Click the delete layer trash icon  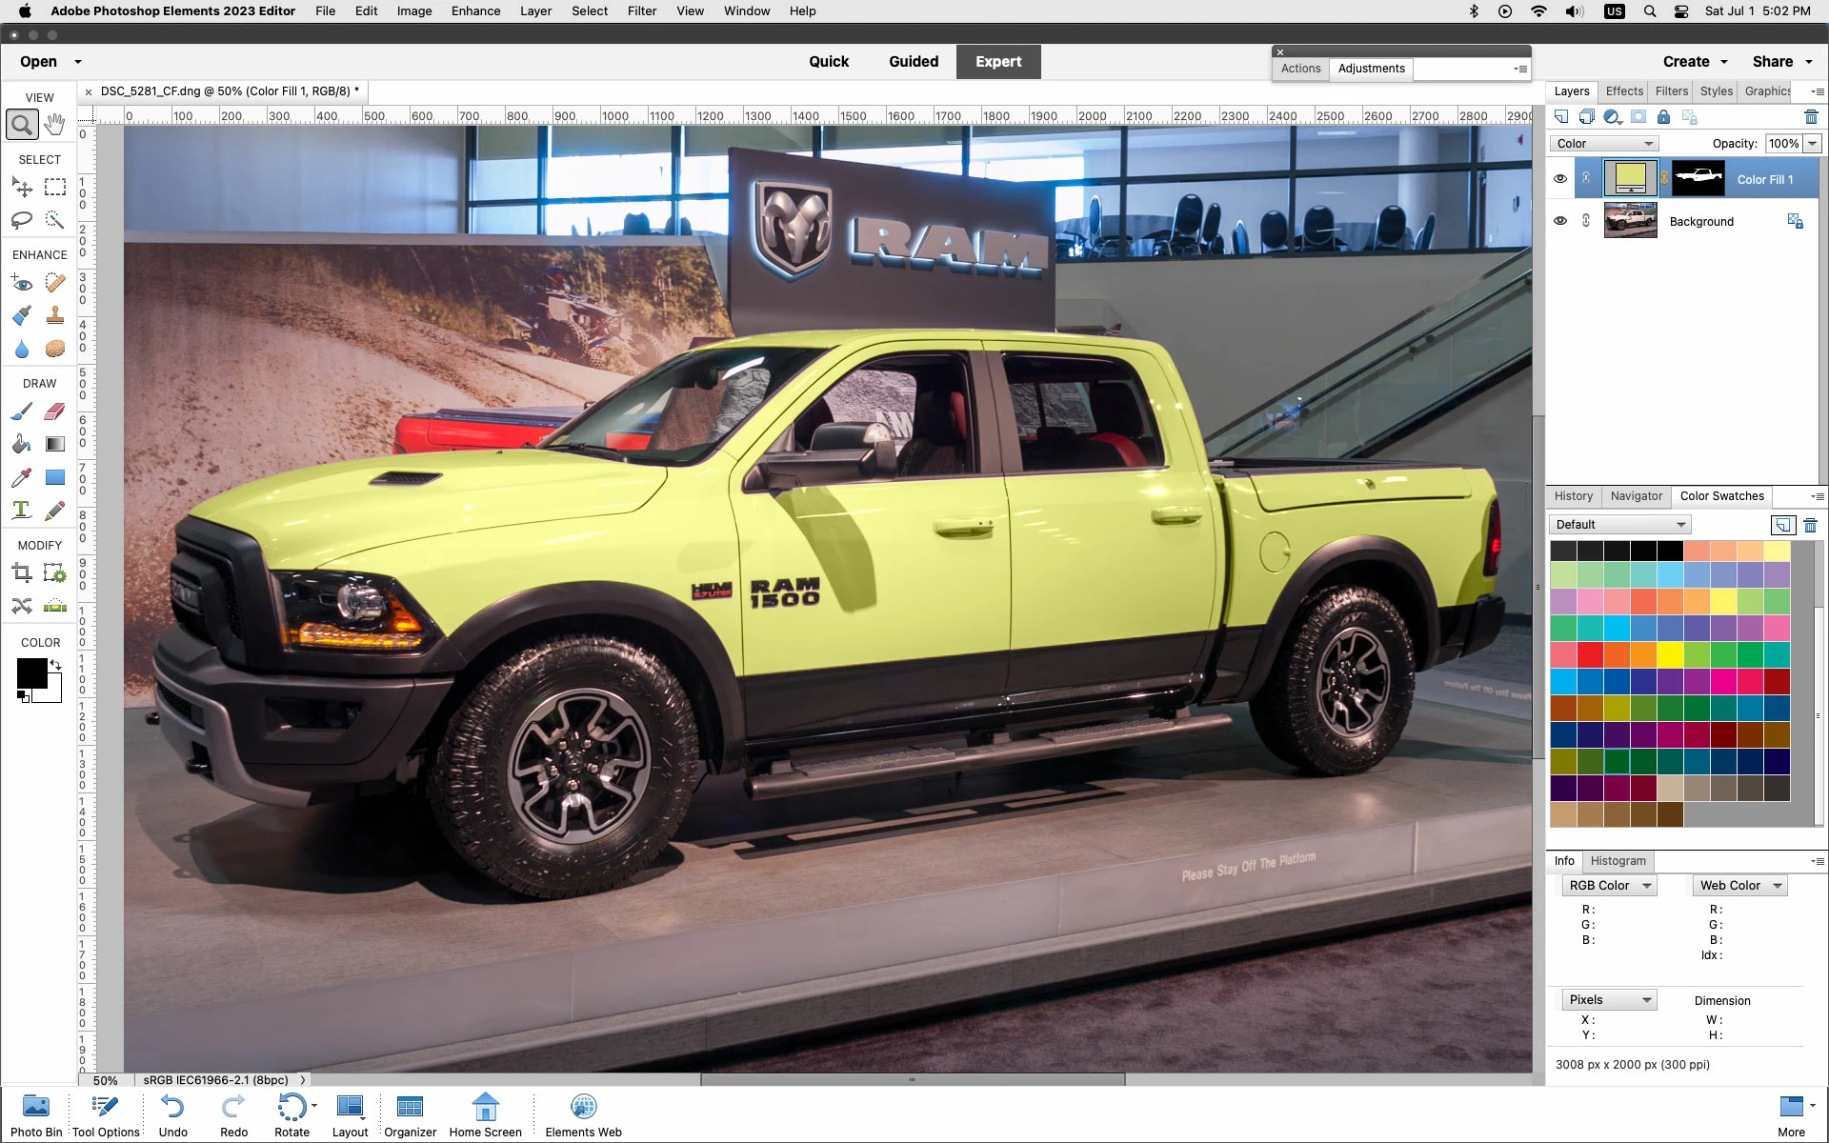pyautogui.click(x=1811, y=117)
